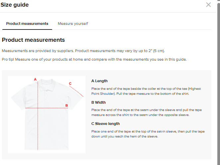
Task: Switch to the Measure yourself tab
Action: pyautogui.click(x=73, y=24)
